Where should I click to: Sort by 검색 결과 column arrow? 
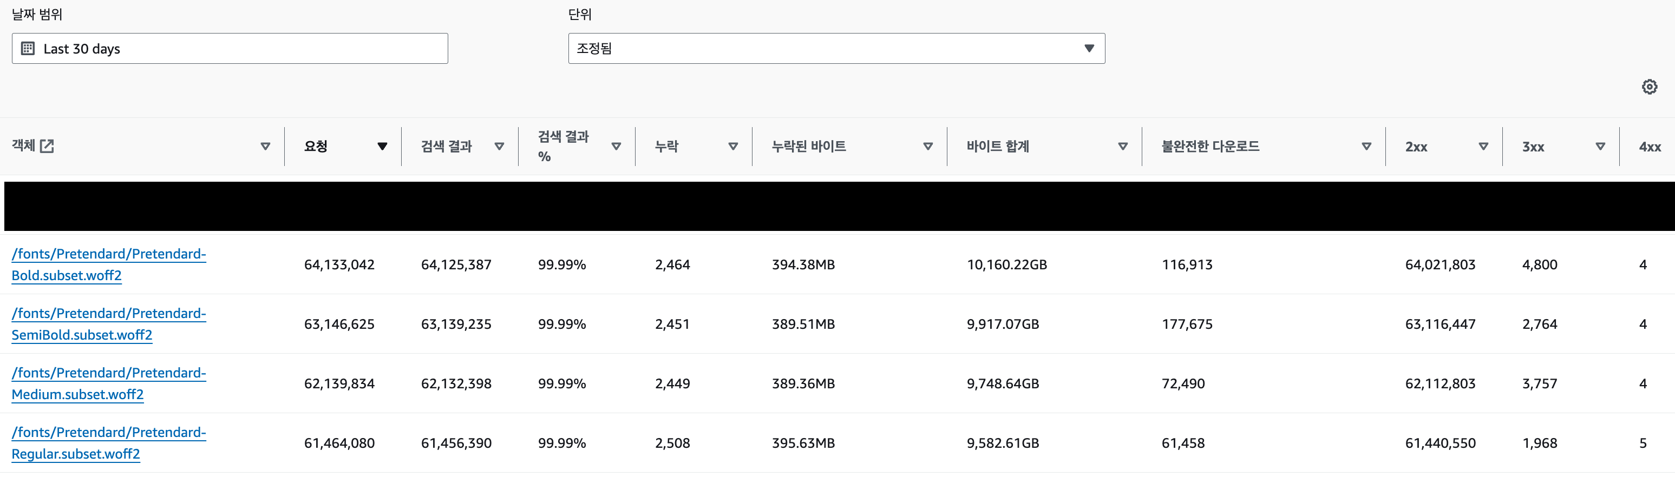pyautogui.click(x=499, y=146)
